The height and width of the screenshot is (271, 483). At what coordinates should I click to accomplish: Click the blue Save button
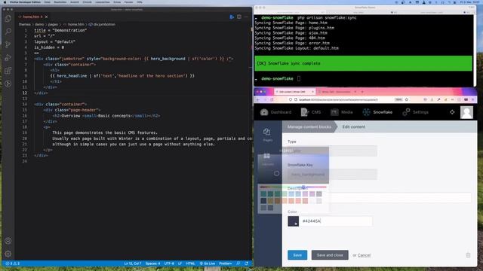click(297, 255)
